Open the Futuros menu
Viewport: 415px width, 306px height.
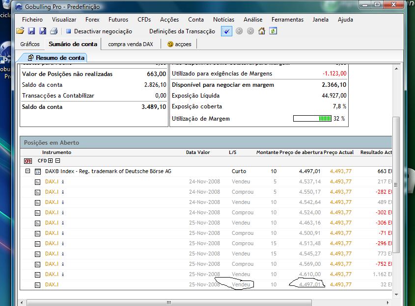(118, 20)
